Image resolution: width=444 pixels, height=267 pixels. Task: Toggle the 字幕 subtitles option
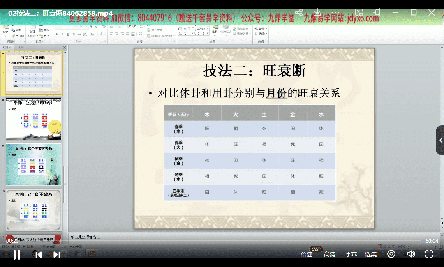coord(351,255)
